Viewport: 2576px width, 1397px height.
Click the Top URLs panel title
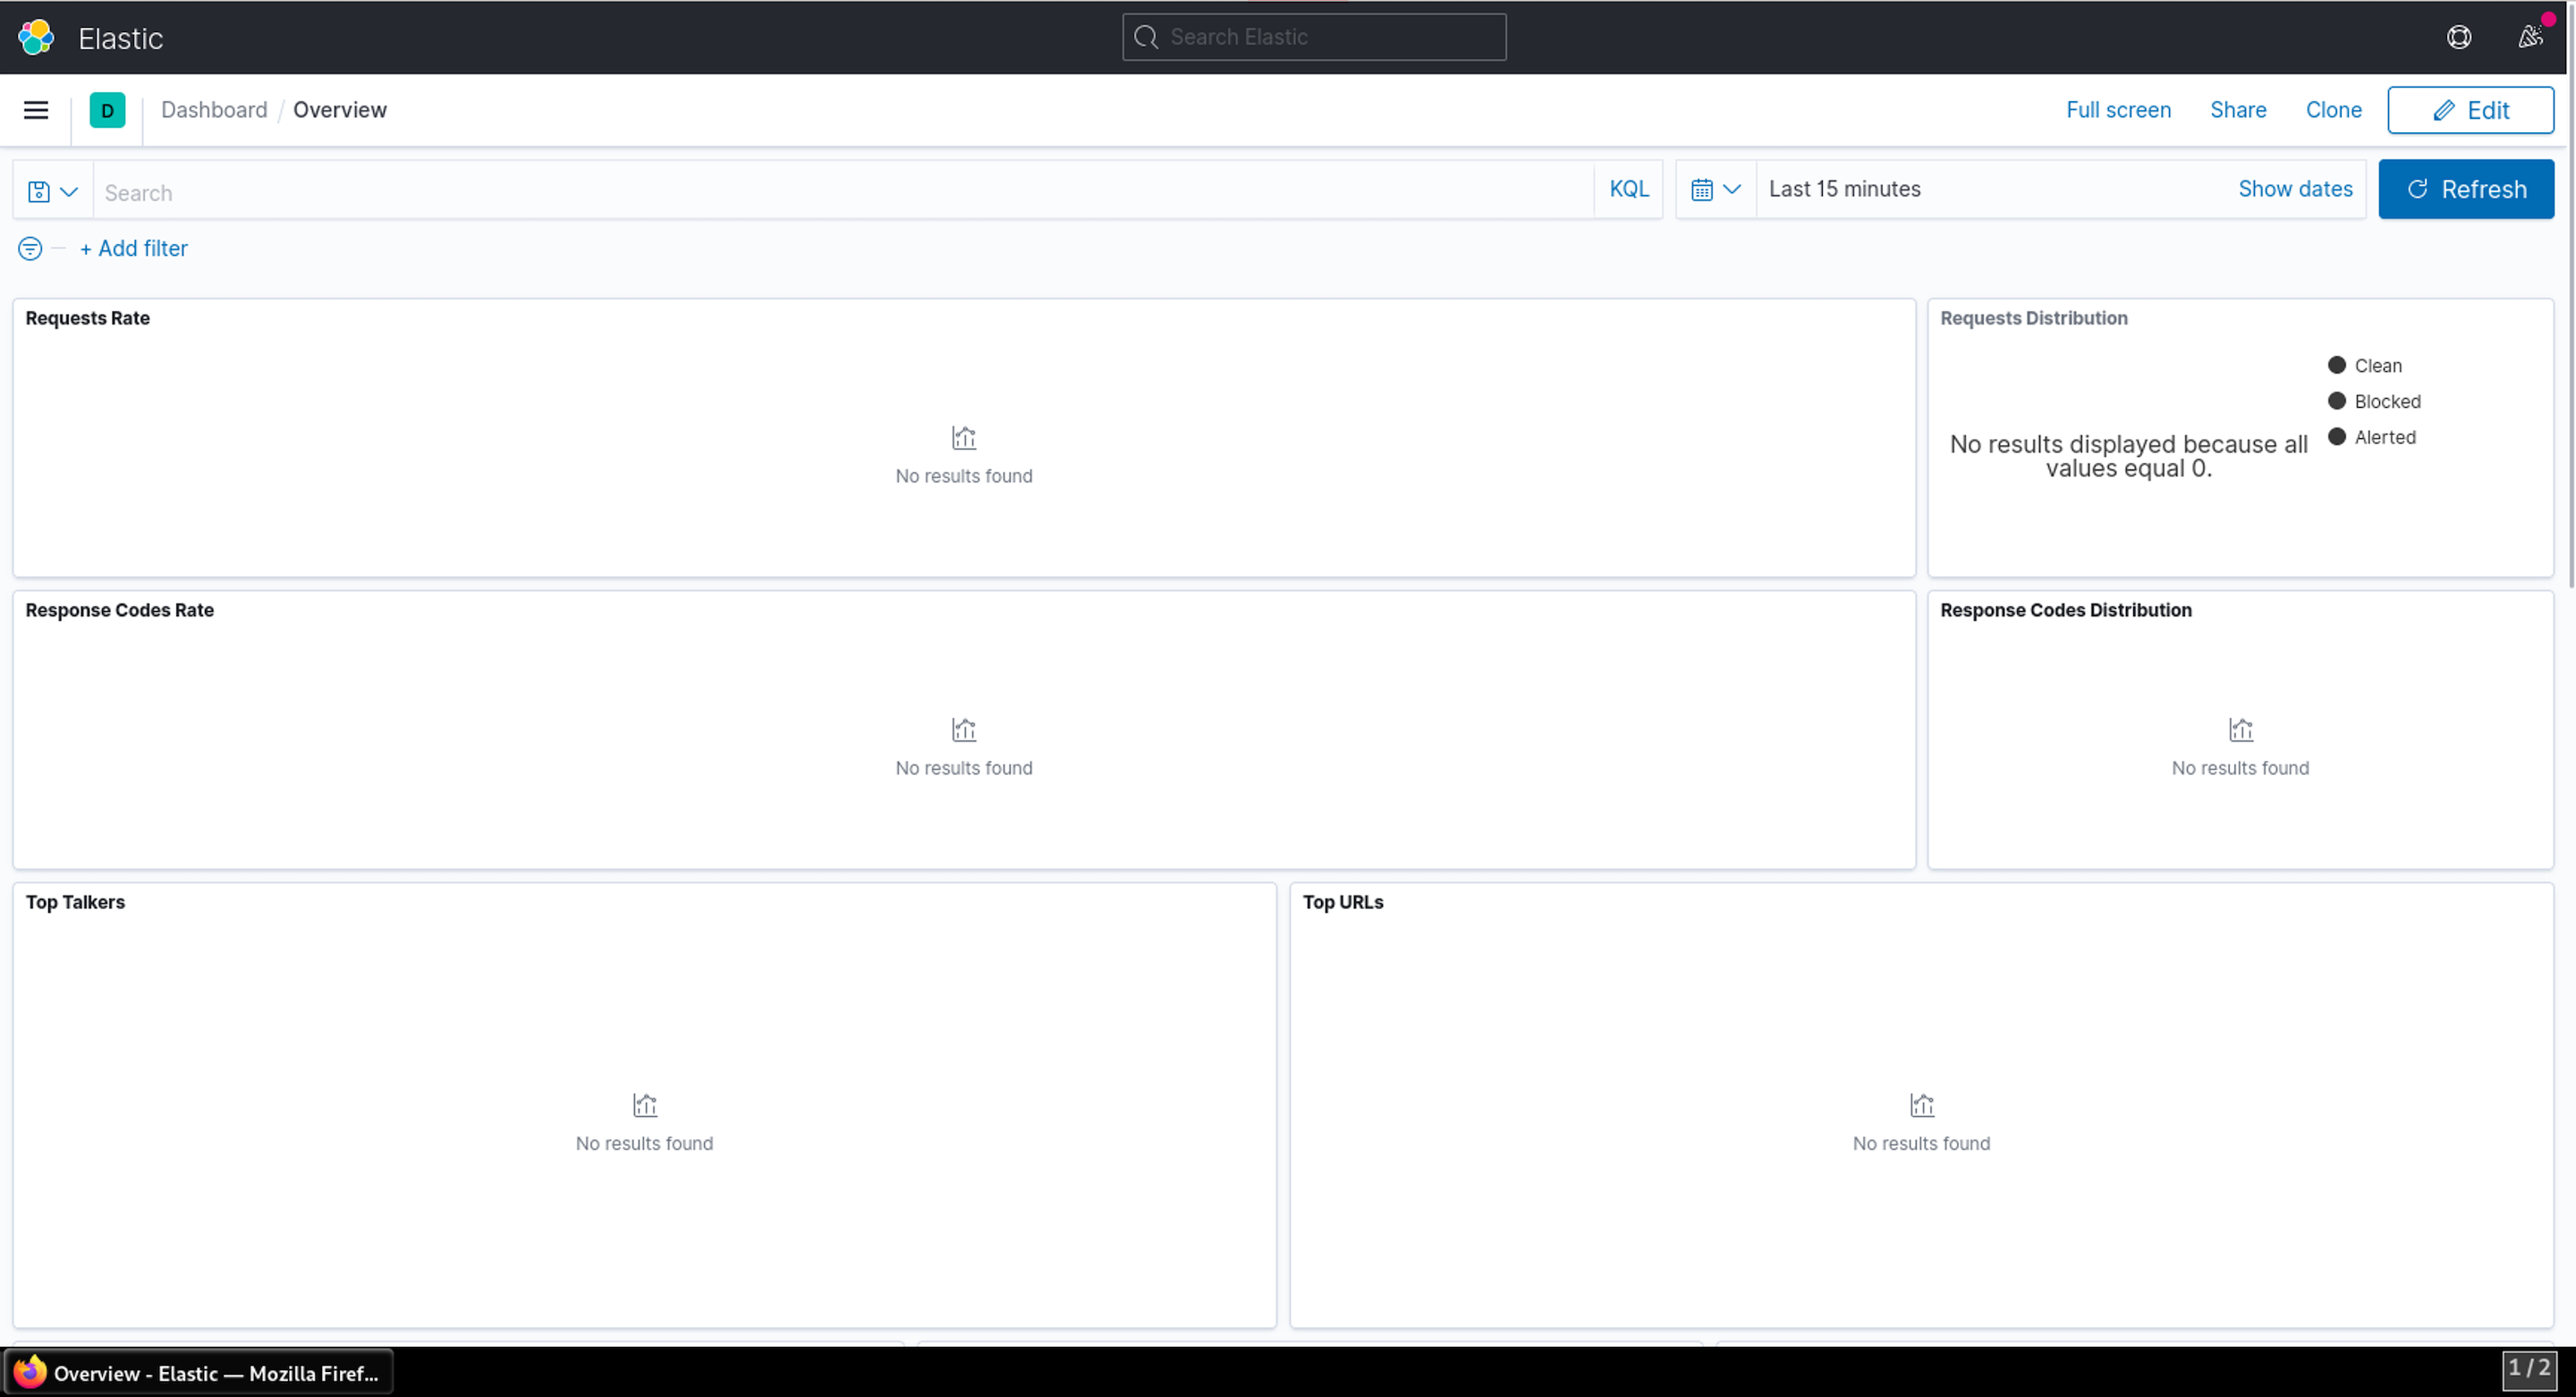coord(1342,903)
